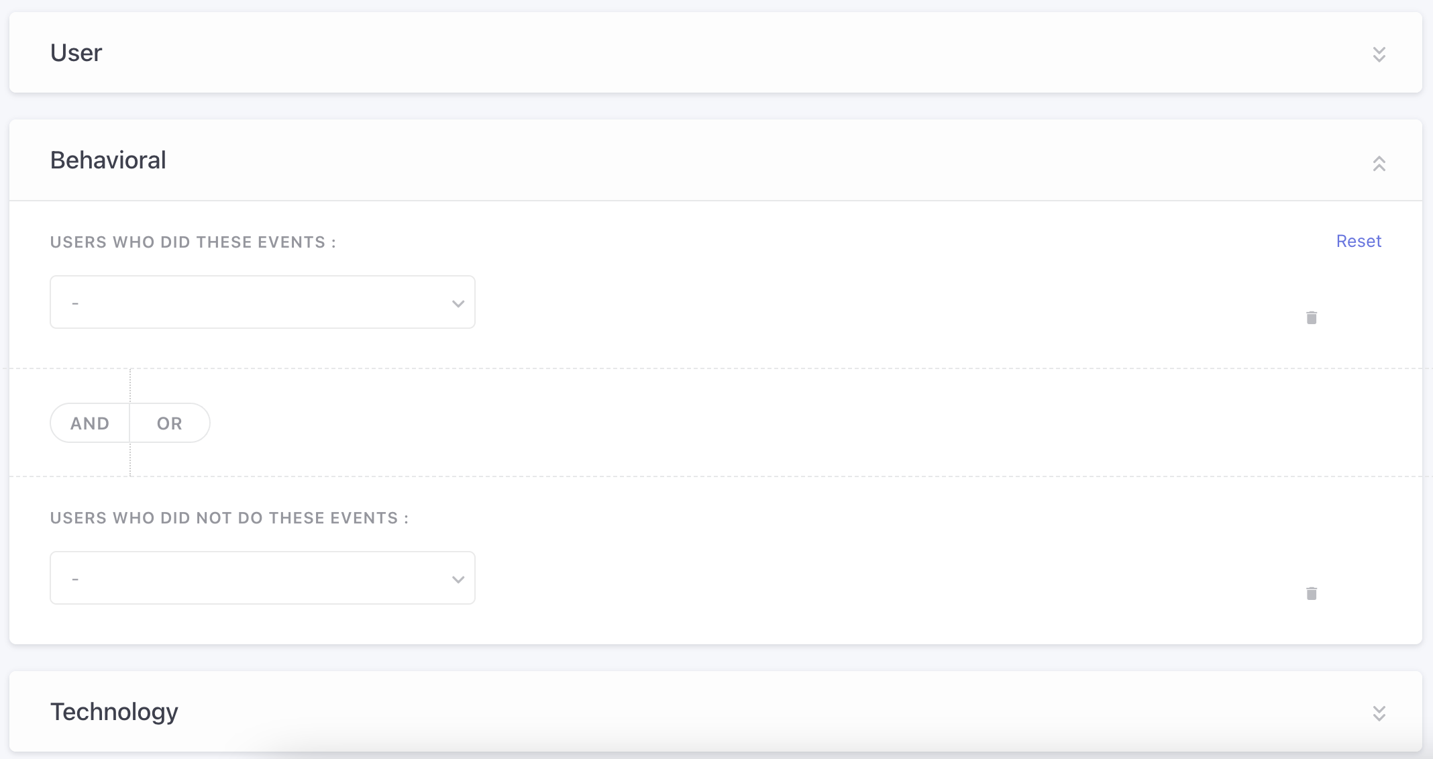The height and width of the screenshot is (759, 1433).
Task: Delete the 'did not do these events' row via trash icon
Action: [x=1312, y=593]
